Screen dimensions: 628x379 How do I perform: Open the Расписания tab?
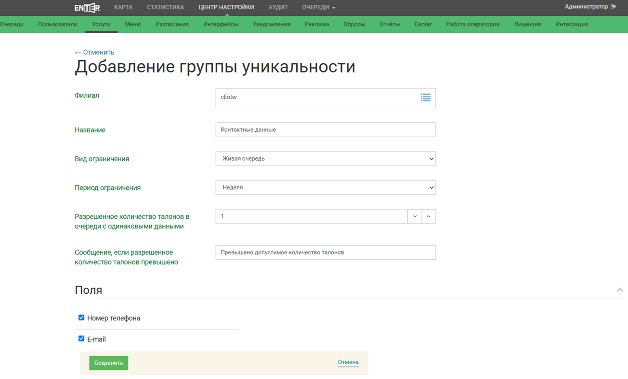tap(172, 24)
